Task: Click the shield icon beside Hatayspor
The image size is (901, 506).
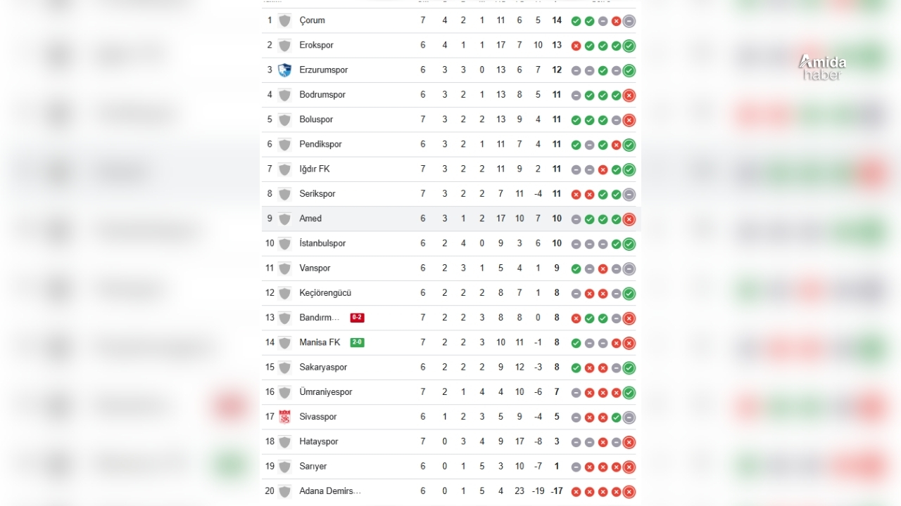Action: pos(284,441)
